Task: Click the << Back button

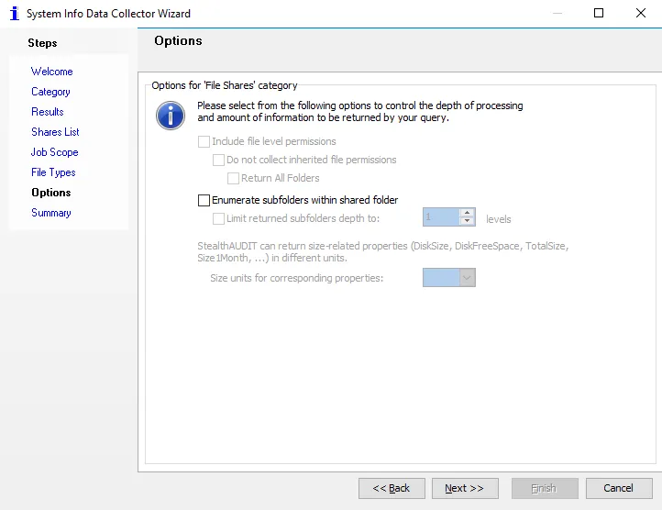Action: coord(392,488)
